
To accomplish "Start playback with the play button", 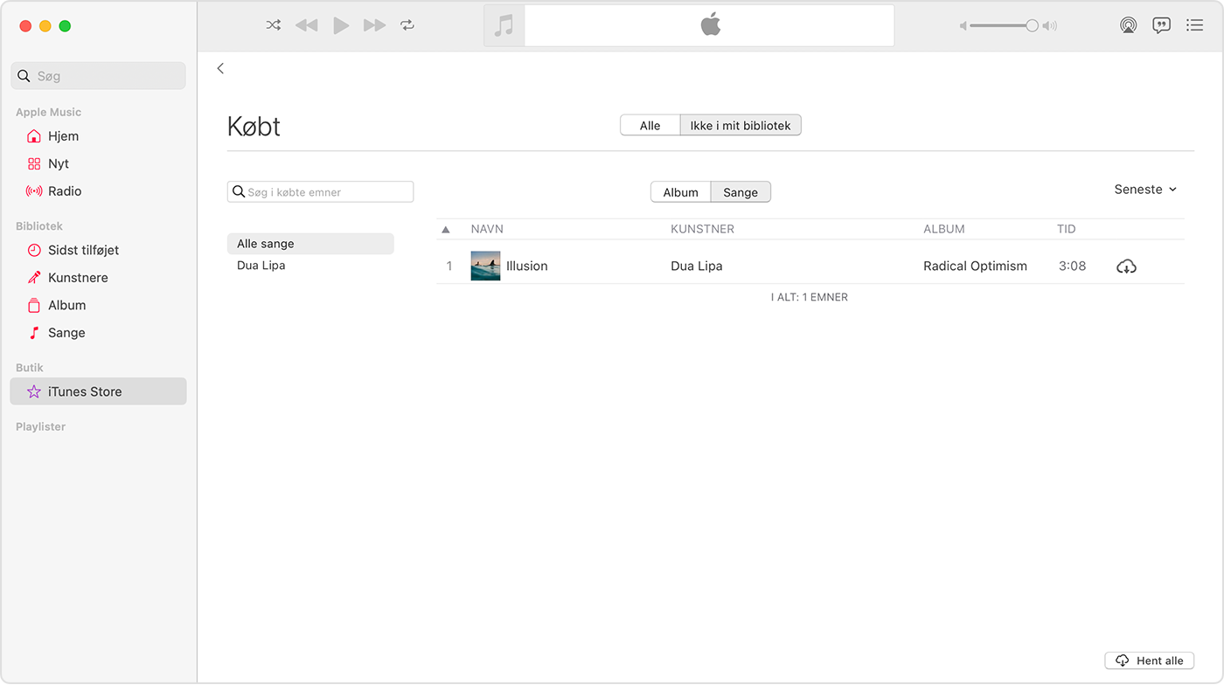I will (x=341, y=25).
